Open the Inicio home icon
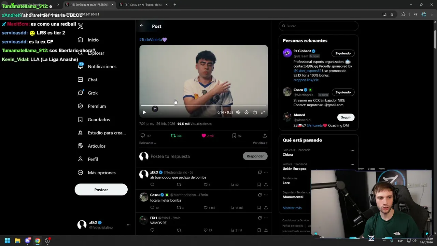437x246 pixels. pos(80,40)
